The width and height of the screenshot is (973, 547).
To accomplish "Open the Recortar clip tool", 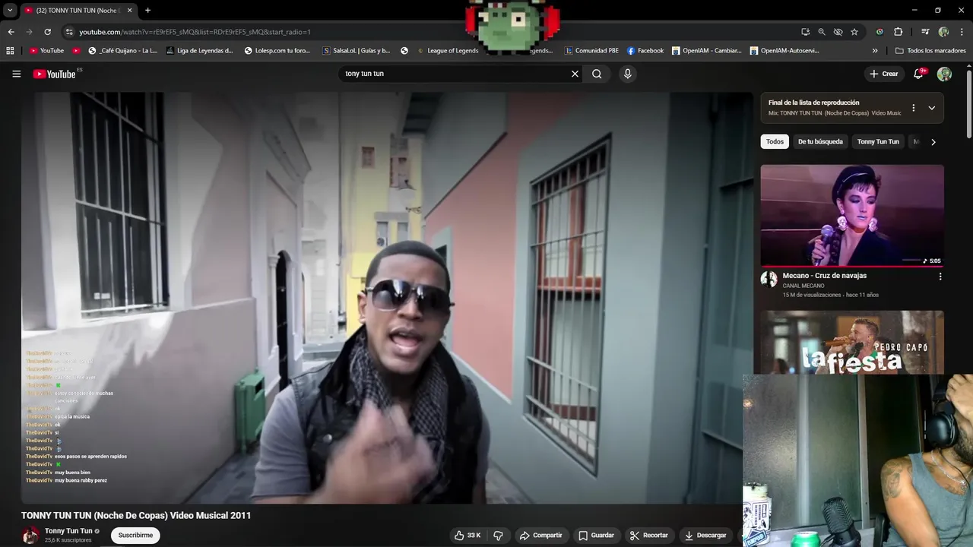I will (648, 536).
